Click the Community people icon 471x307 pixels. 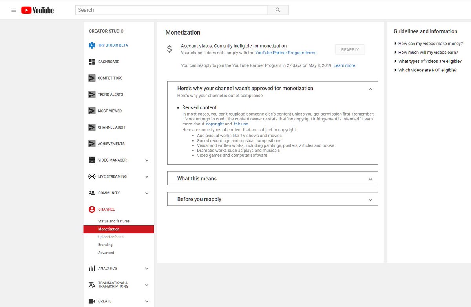click(x=92, y=193)
